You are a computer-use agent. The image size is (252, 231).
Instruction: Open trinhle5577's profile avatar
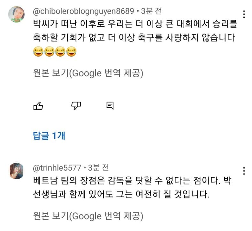[16, 171]
